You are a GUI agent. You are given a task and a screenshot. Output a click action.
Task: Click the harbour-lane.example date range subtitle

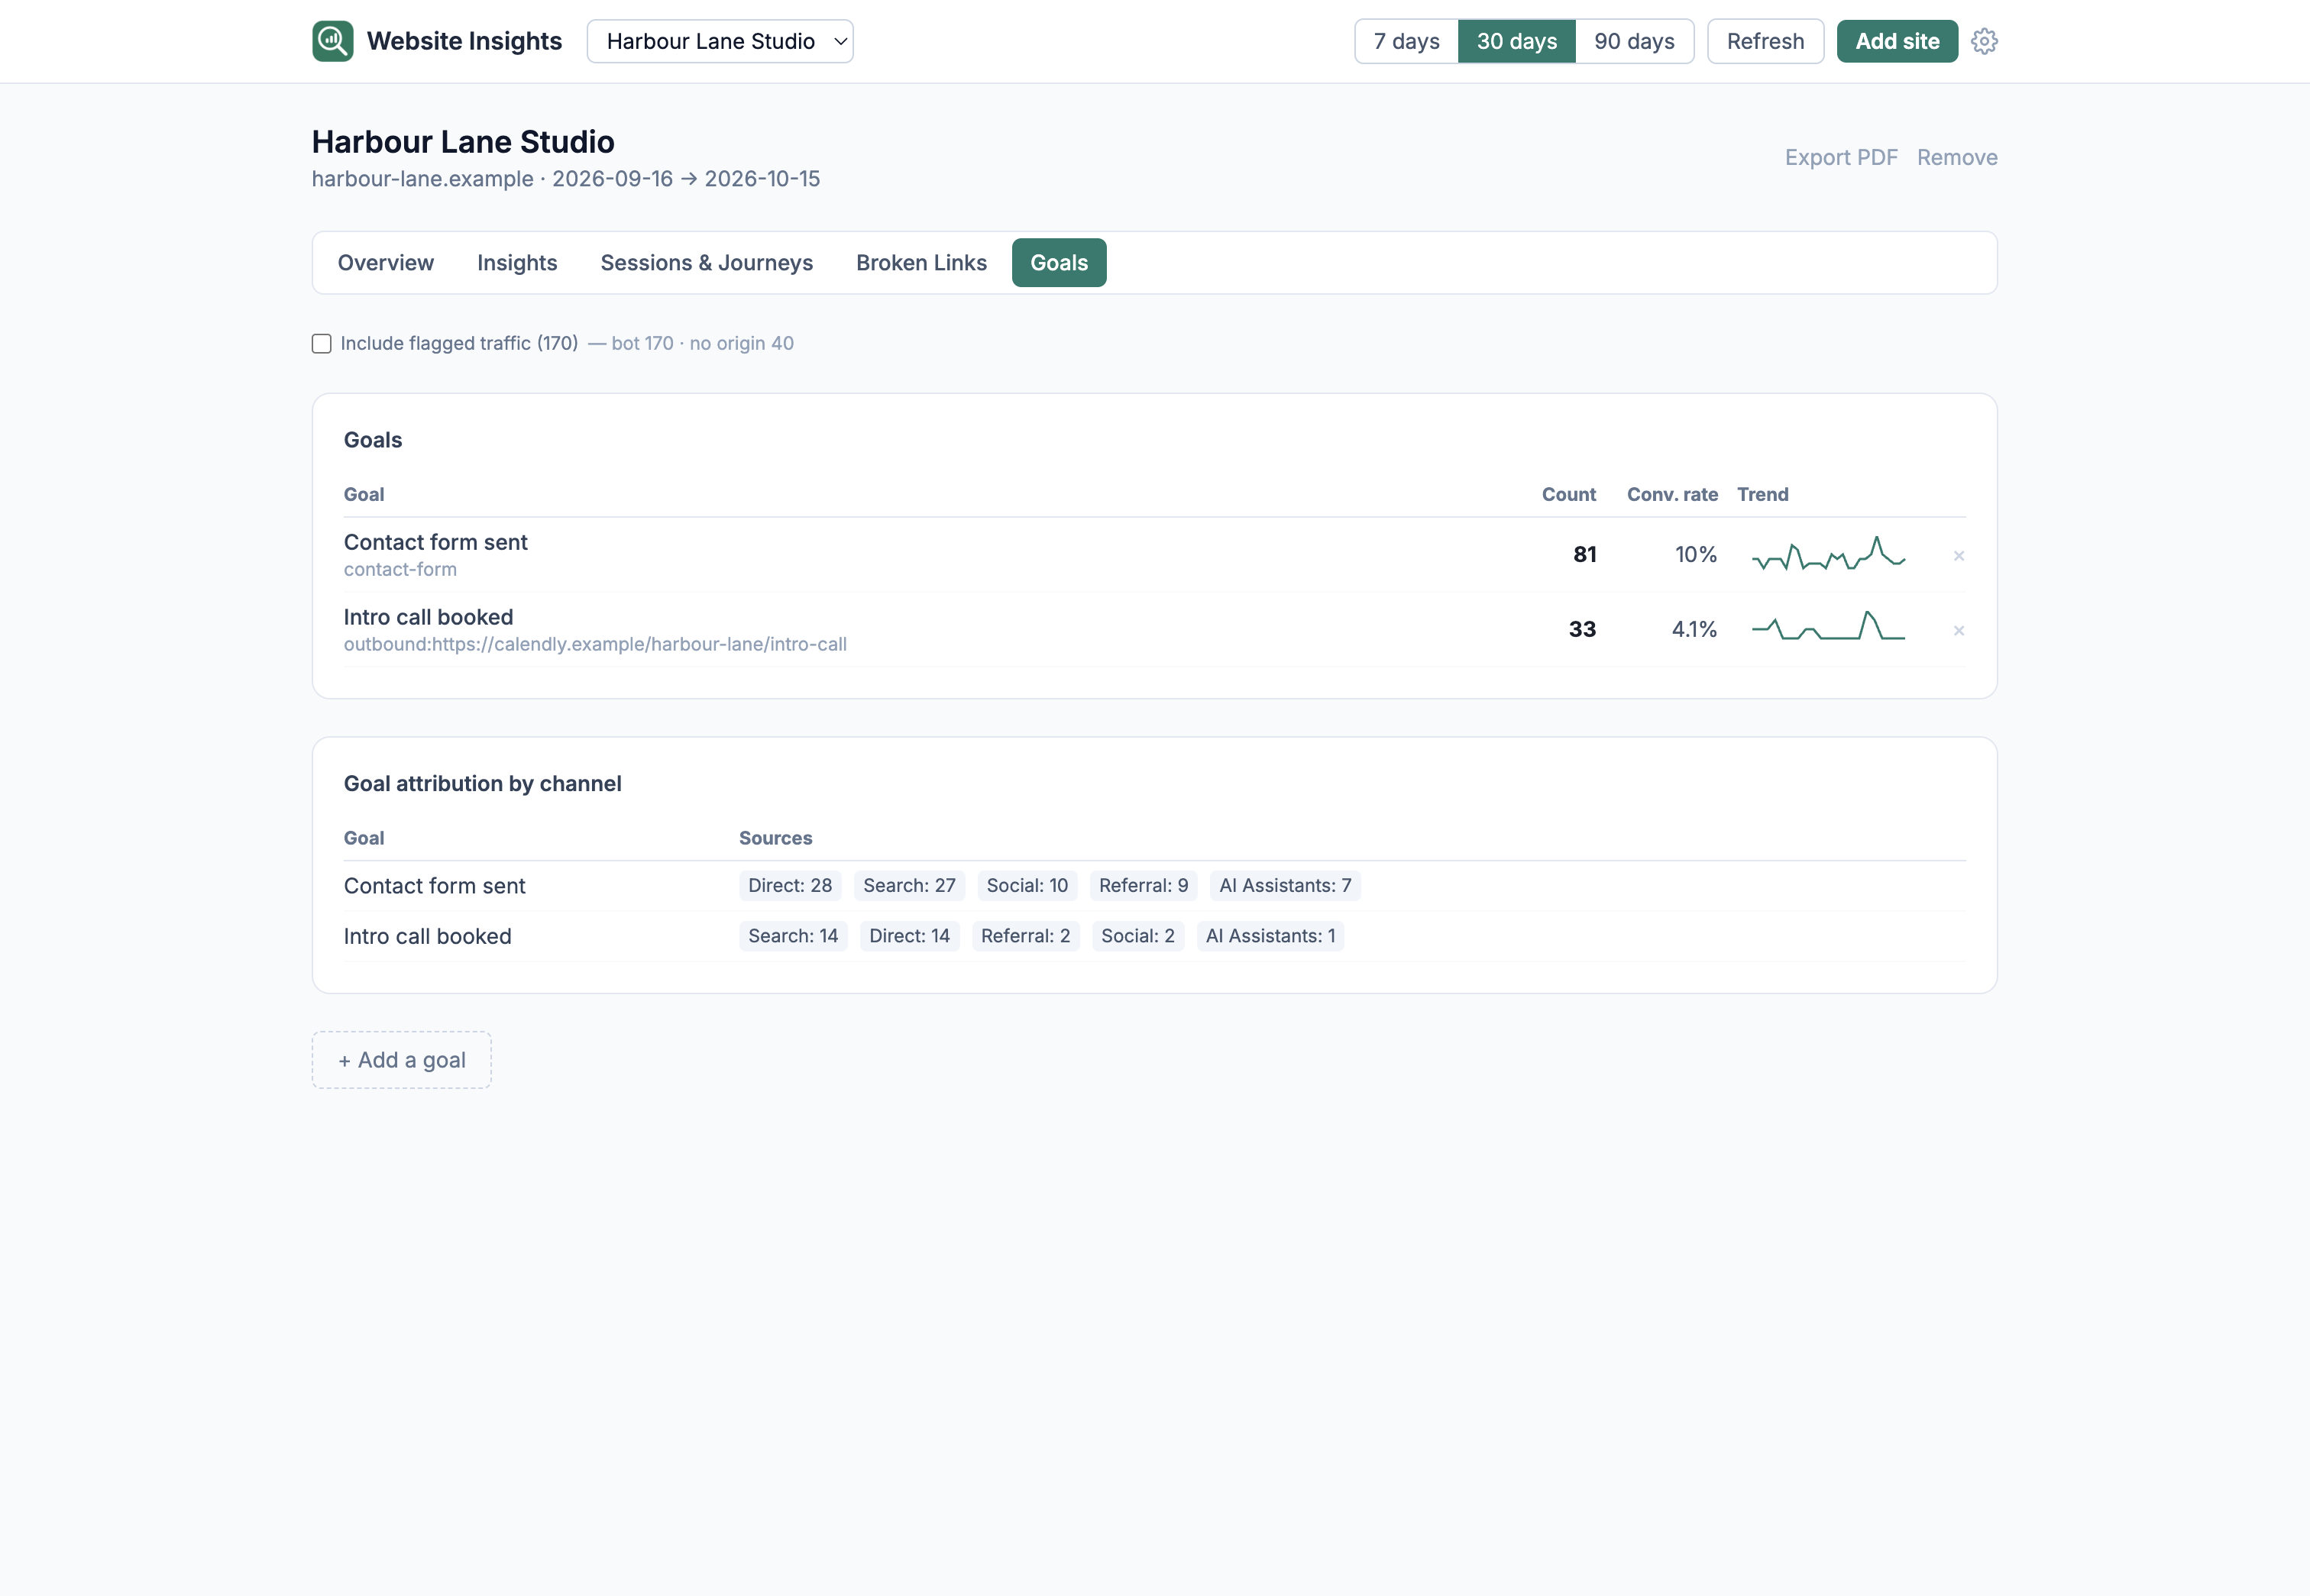[x=565, y=179]
